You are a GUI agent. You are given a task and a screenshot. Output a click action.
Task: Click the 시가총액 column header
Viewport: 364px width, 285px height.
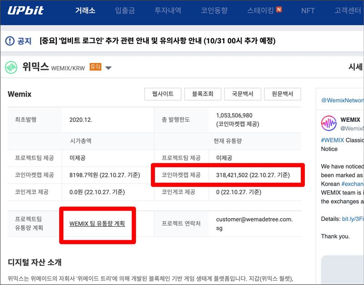pyautogui.click(x=81, y=141)
